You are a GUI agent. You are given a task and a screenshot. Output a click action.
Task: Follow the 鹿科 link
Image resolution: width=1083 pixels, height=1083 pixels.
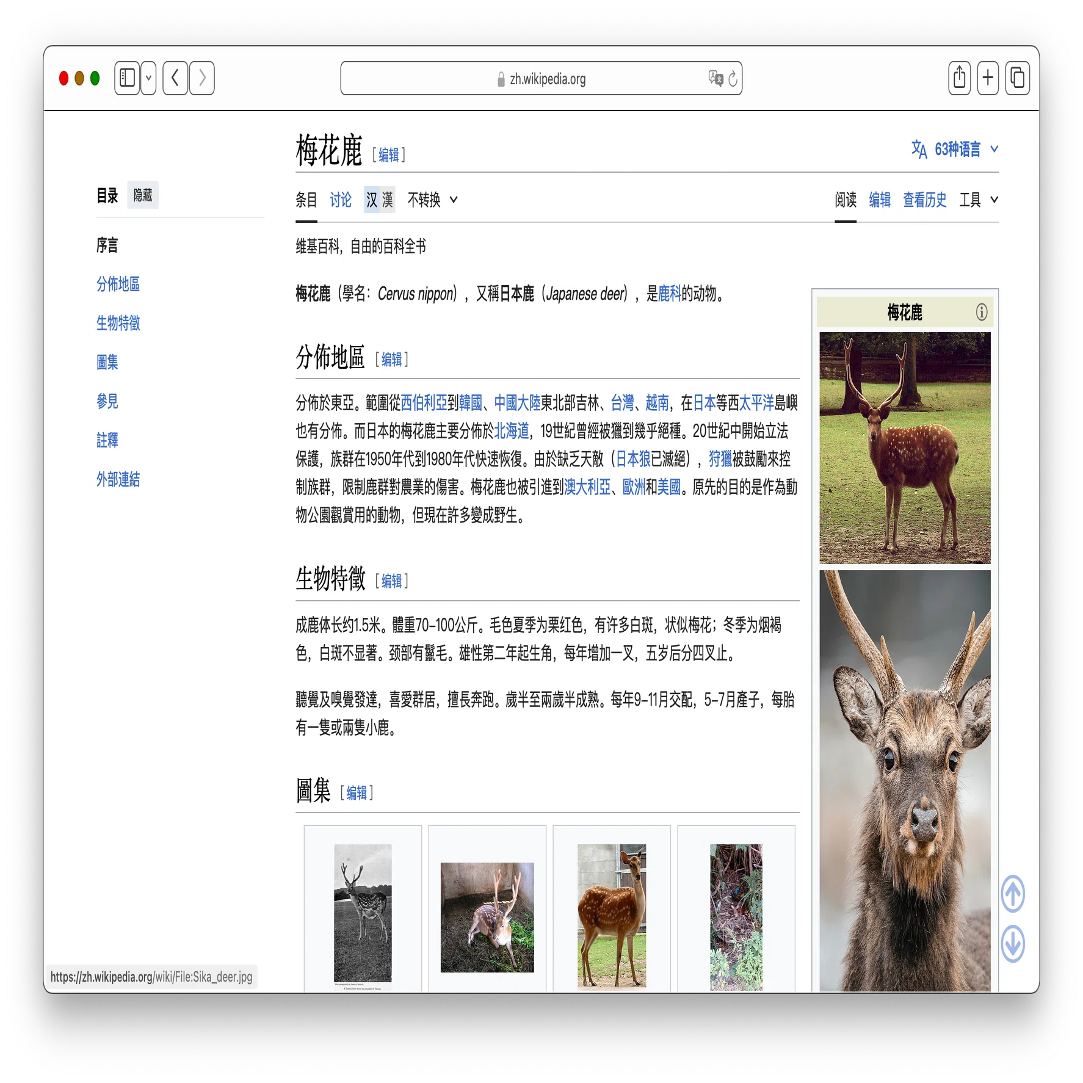click(x=670, y=294)
